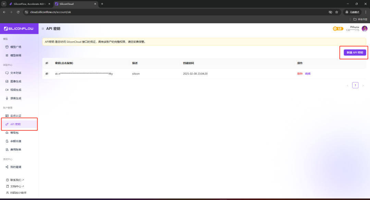Click 描述 column header

(135, 63)
